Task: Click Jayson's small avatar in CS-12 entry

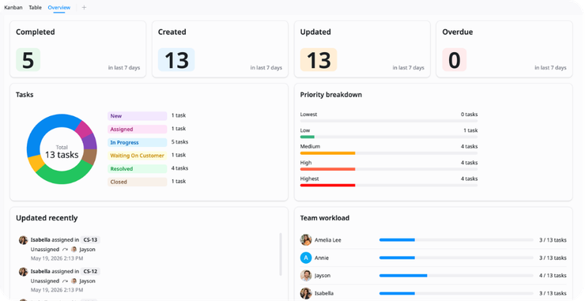Action: (x=74, y=281)
